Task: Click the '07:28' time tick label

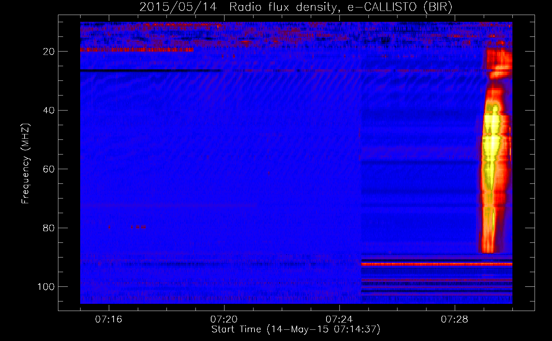Action: 455,320
